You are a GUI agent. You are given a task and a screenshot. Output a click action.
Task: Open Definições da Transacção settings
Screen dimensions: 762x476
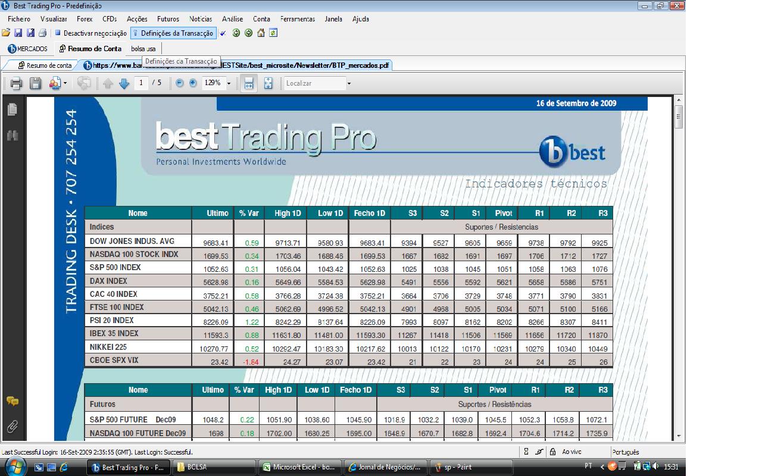[x=173, y=33]
